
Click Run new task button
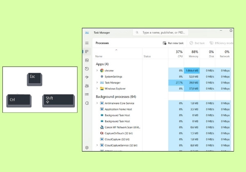pos(173,43)
